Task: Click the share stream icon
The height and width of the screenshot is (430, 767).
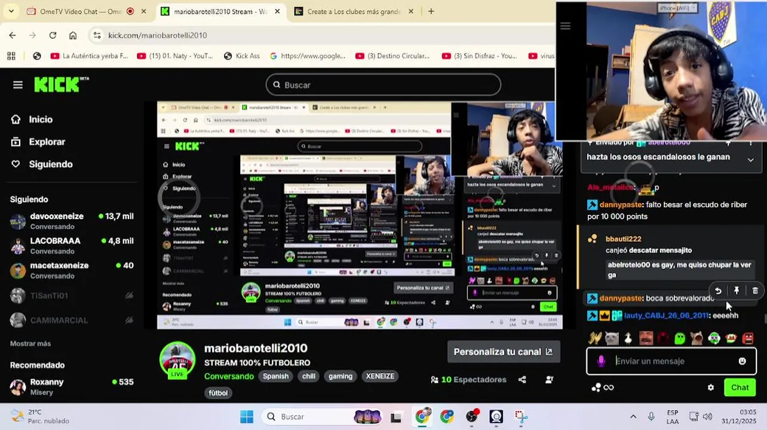Action: (522, 379)
